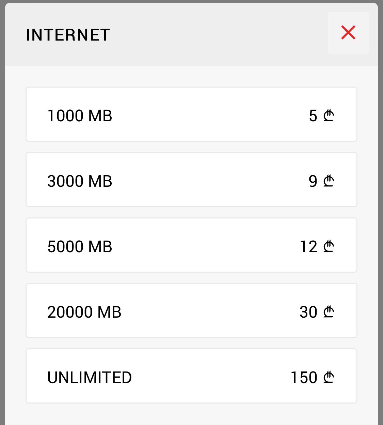The height and width of the screenshot is (425, 383).
Task: Click the price 30 on fourth row
Action: (x=308, y=312)
